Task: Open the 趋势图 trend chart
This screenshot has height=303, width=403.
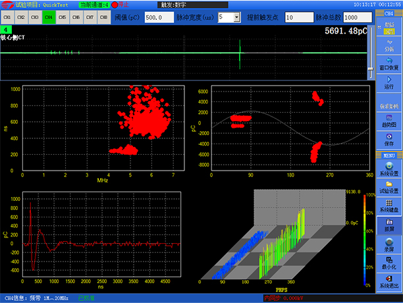Action: pyautogui.click(x=389, y=121)
